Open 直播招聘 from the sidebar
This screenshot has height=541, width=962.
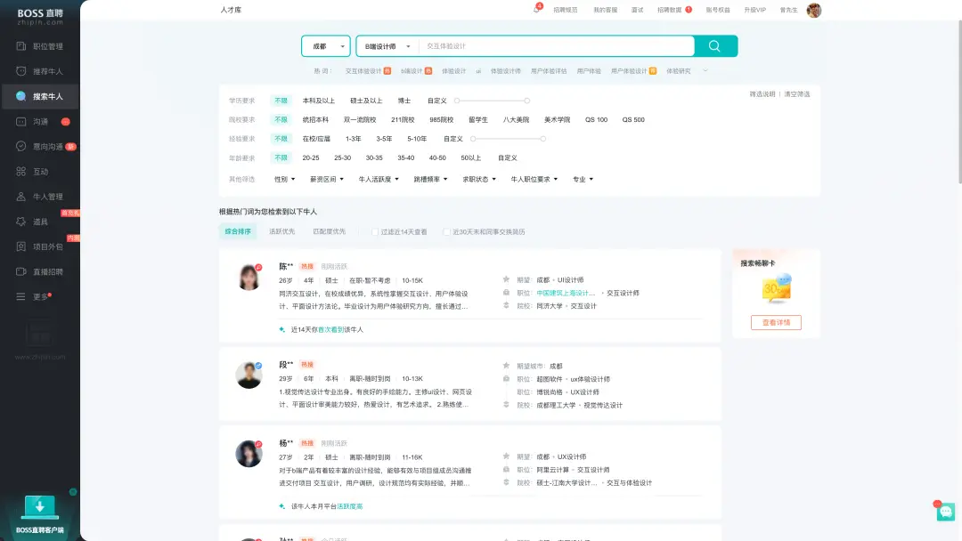(46, 271)
